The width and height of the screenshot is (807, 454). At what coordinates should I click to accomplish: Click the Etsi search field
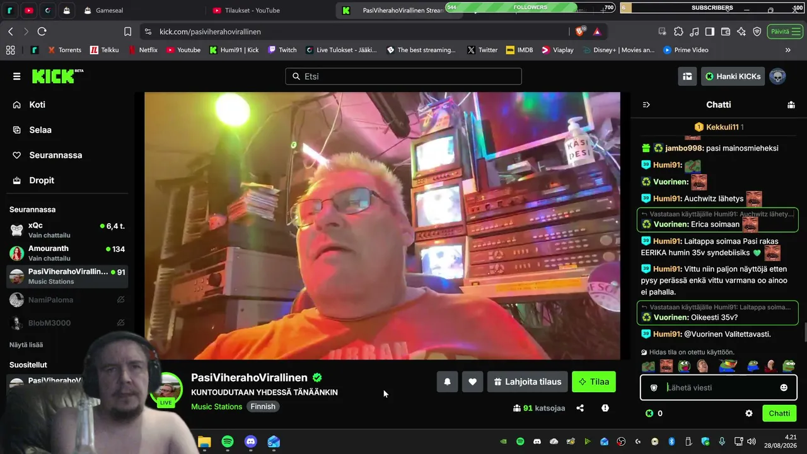(403, 76)
